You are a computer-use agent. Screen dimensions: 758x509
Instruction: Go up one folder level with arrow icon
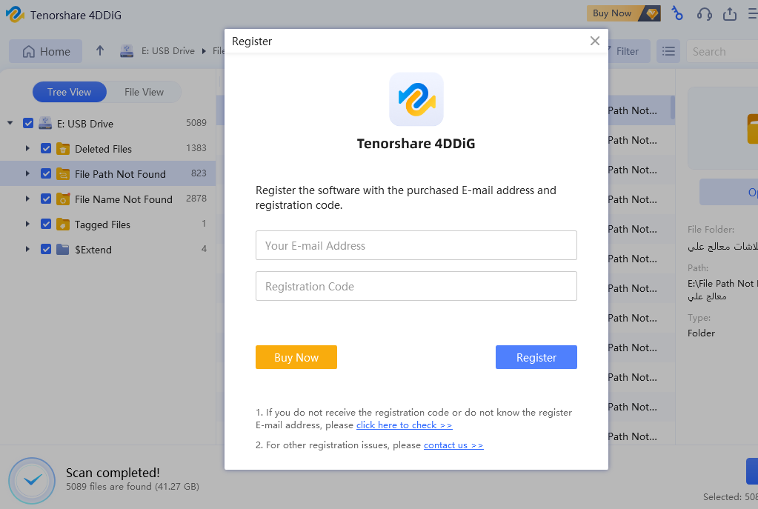(x=100, y=51)
